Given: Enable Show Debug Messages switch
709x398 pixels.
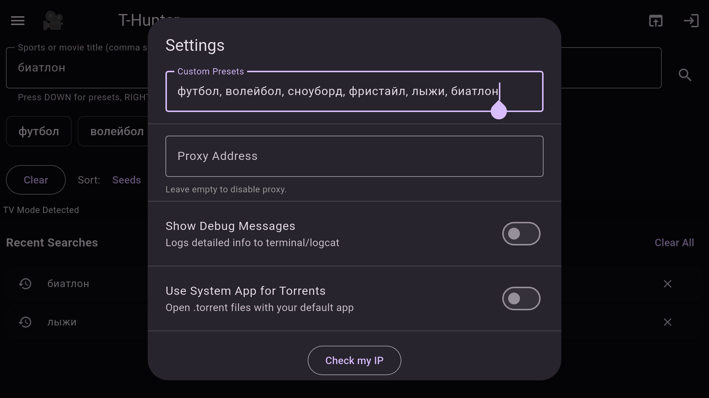Looking at the screenshot, I should tap(521, 234).
